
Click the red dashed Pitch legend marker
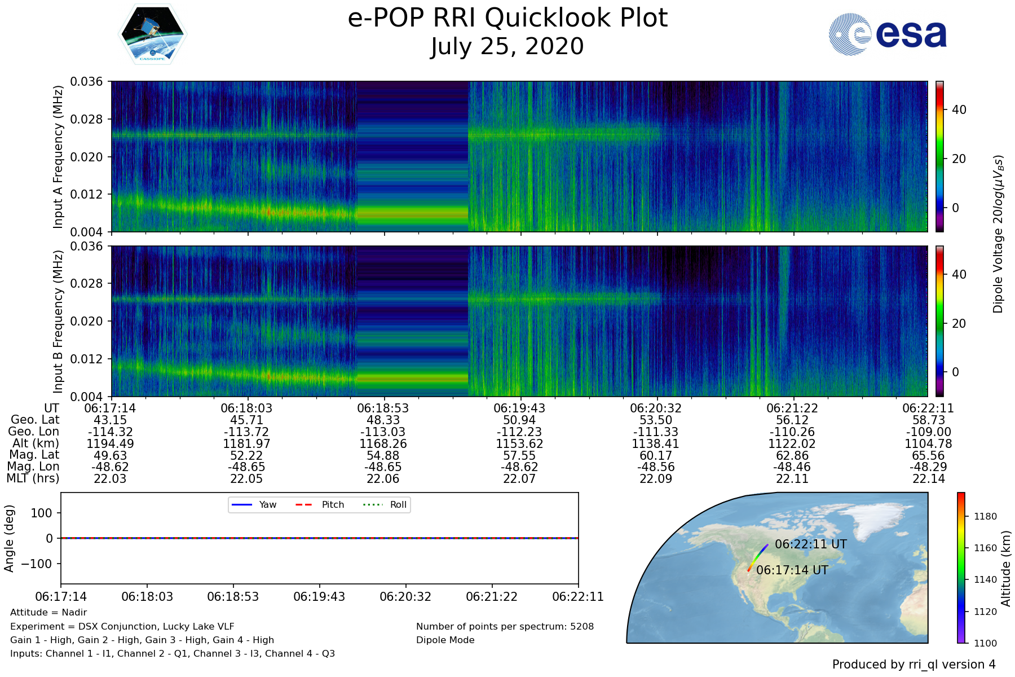coord(304,504)
